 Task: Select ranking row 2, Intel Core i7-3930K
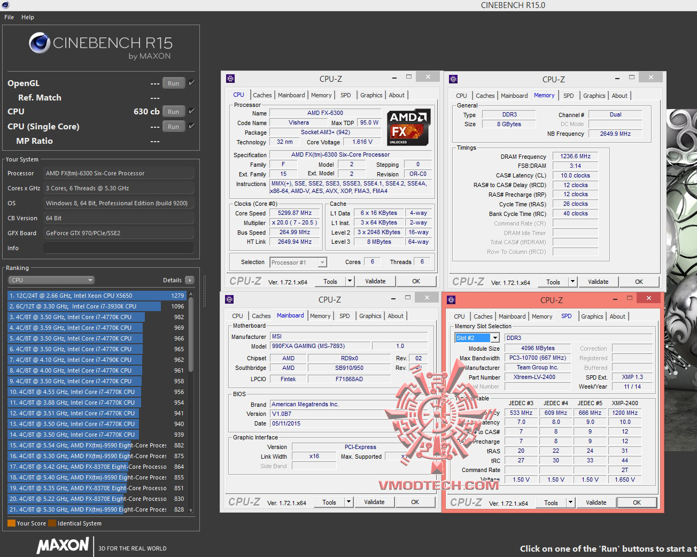(97, 306)
